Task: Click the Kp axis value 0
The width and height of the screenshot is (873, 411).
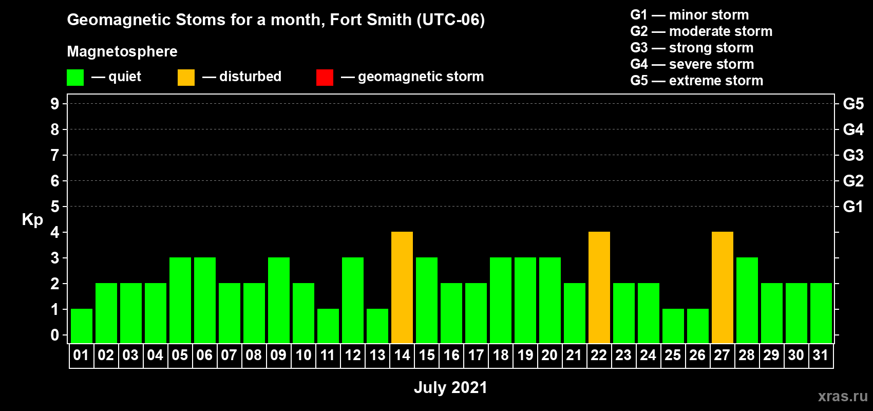Action: pos(55,335)
